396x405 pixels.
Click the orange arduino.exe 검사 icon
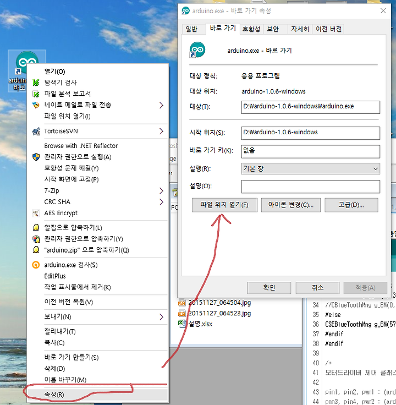click(36, 265)
